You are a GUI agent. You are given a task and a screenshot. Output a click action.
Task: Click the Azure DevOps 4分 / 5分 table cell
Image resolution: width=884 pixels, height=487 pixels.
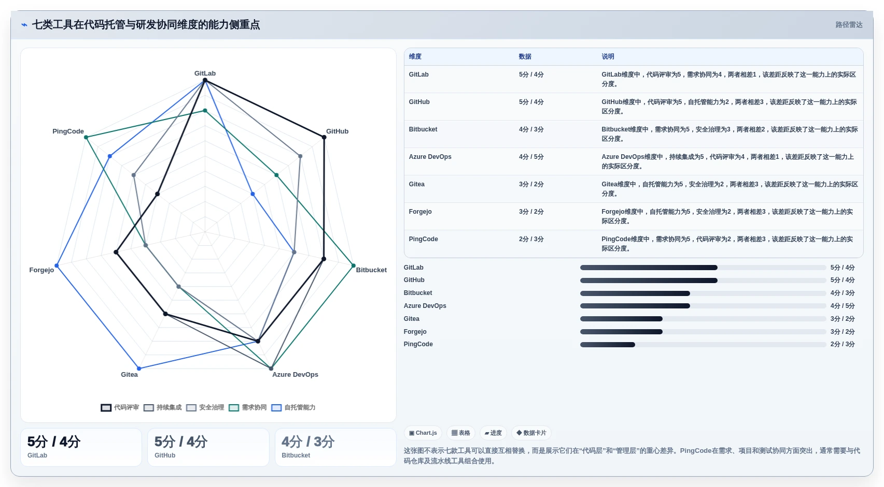coord(531,157)
